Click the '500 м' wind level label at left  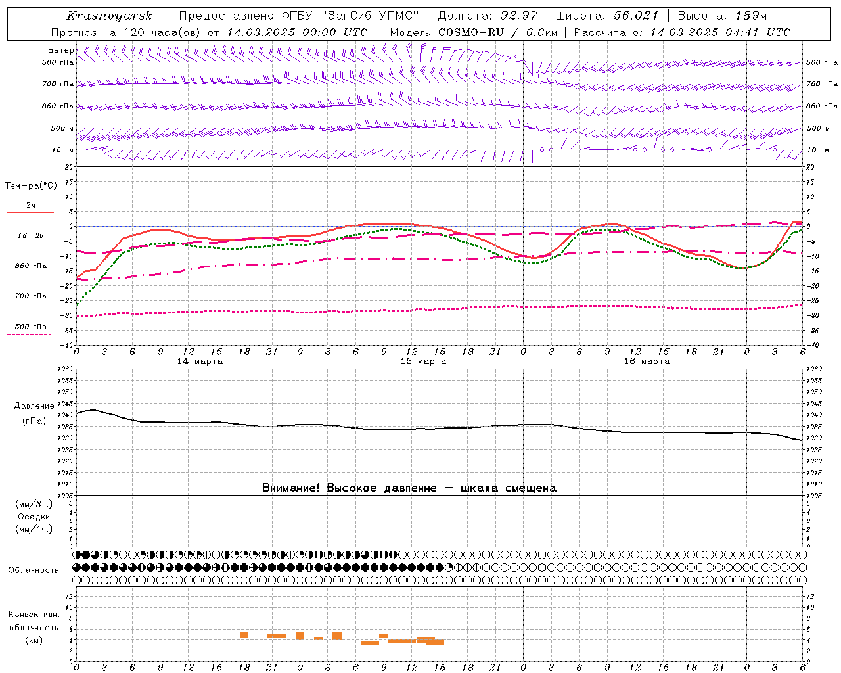[62, 128]
